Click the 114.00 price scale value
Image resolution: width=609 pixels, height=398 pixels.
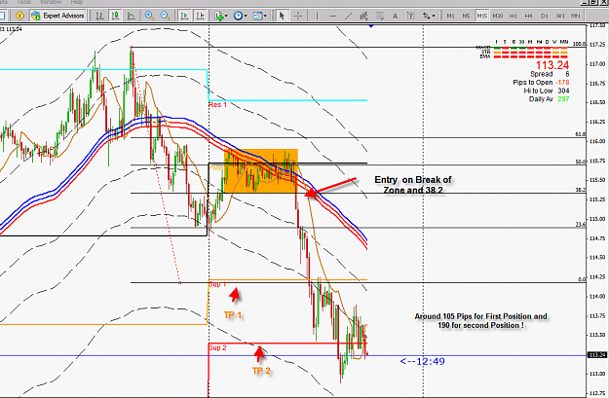597,297
